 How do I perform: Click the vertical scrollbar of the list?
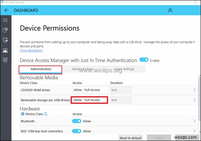pyautogui.click(x=199, y=99)
